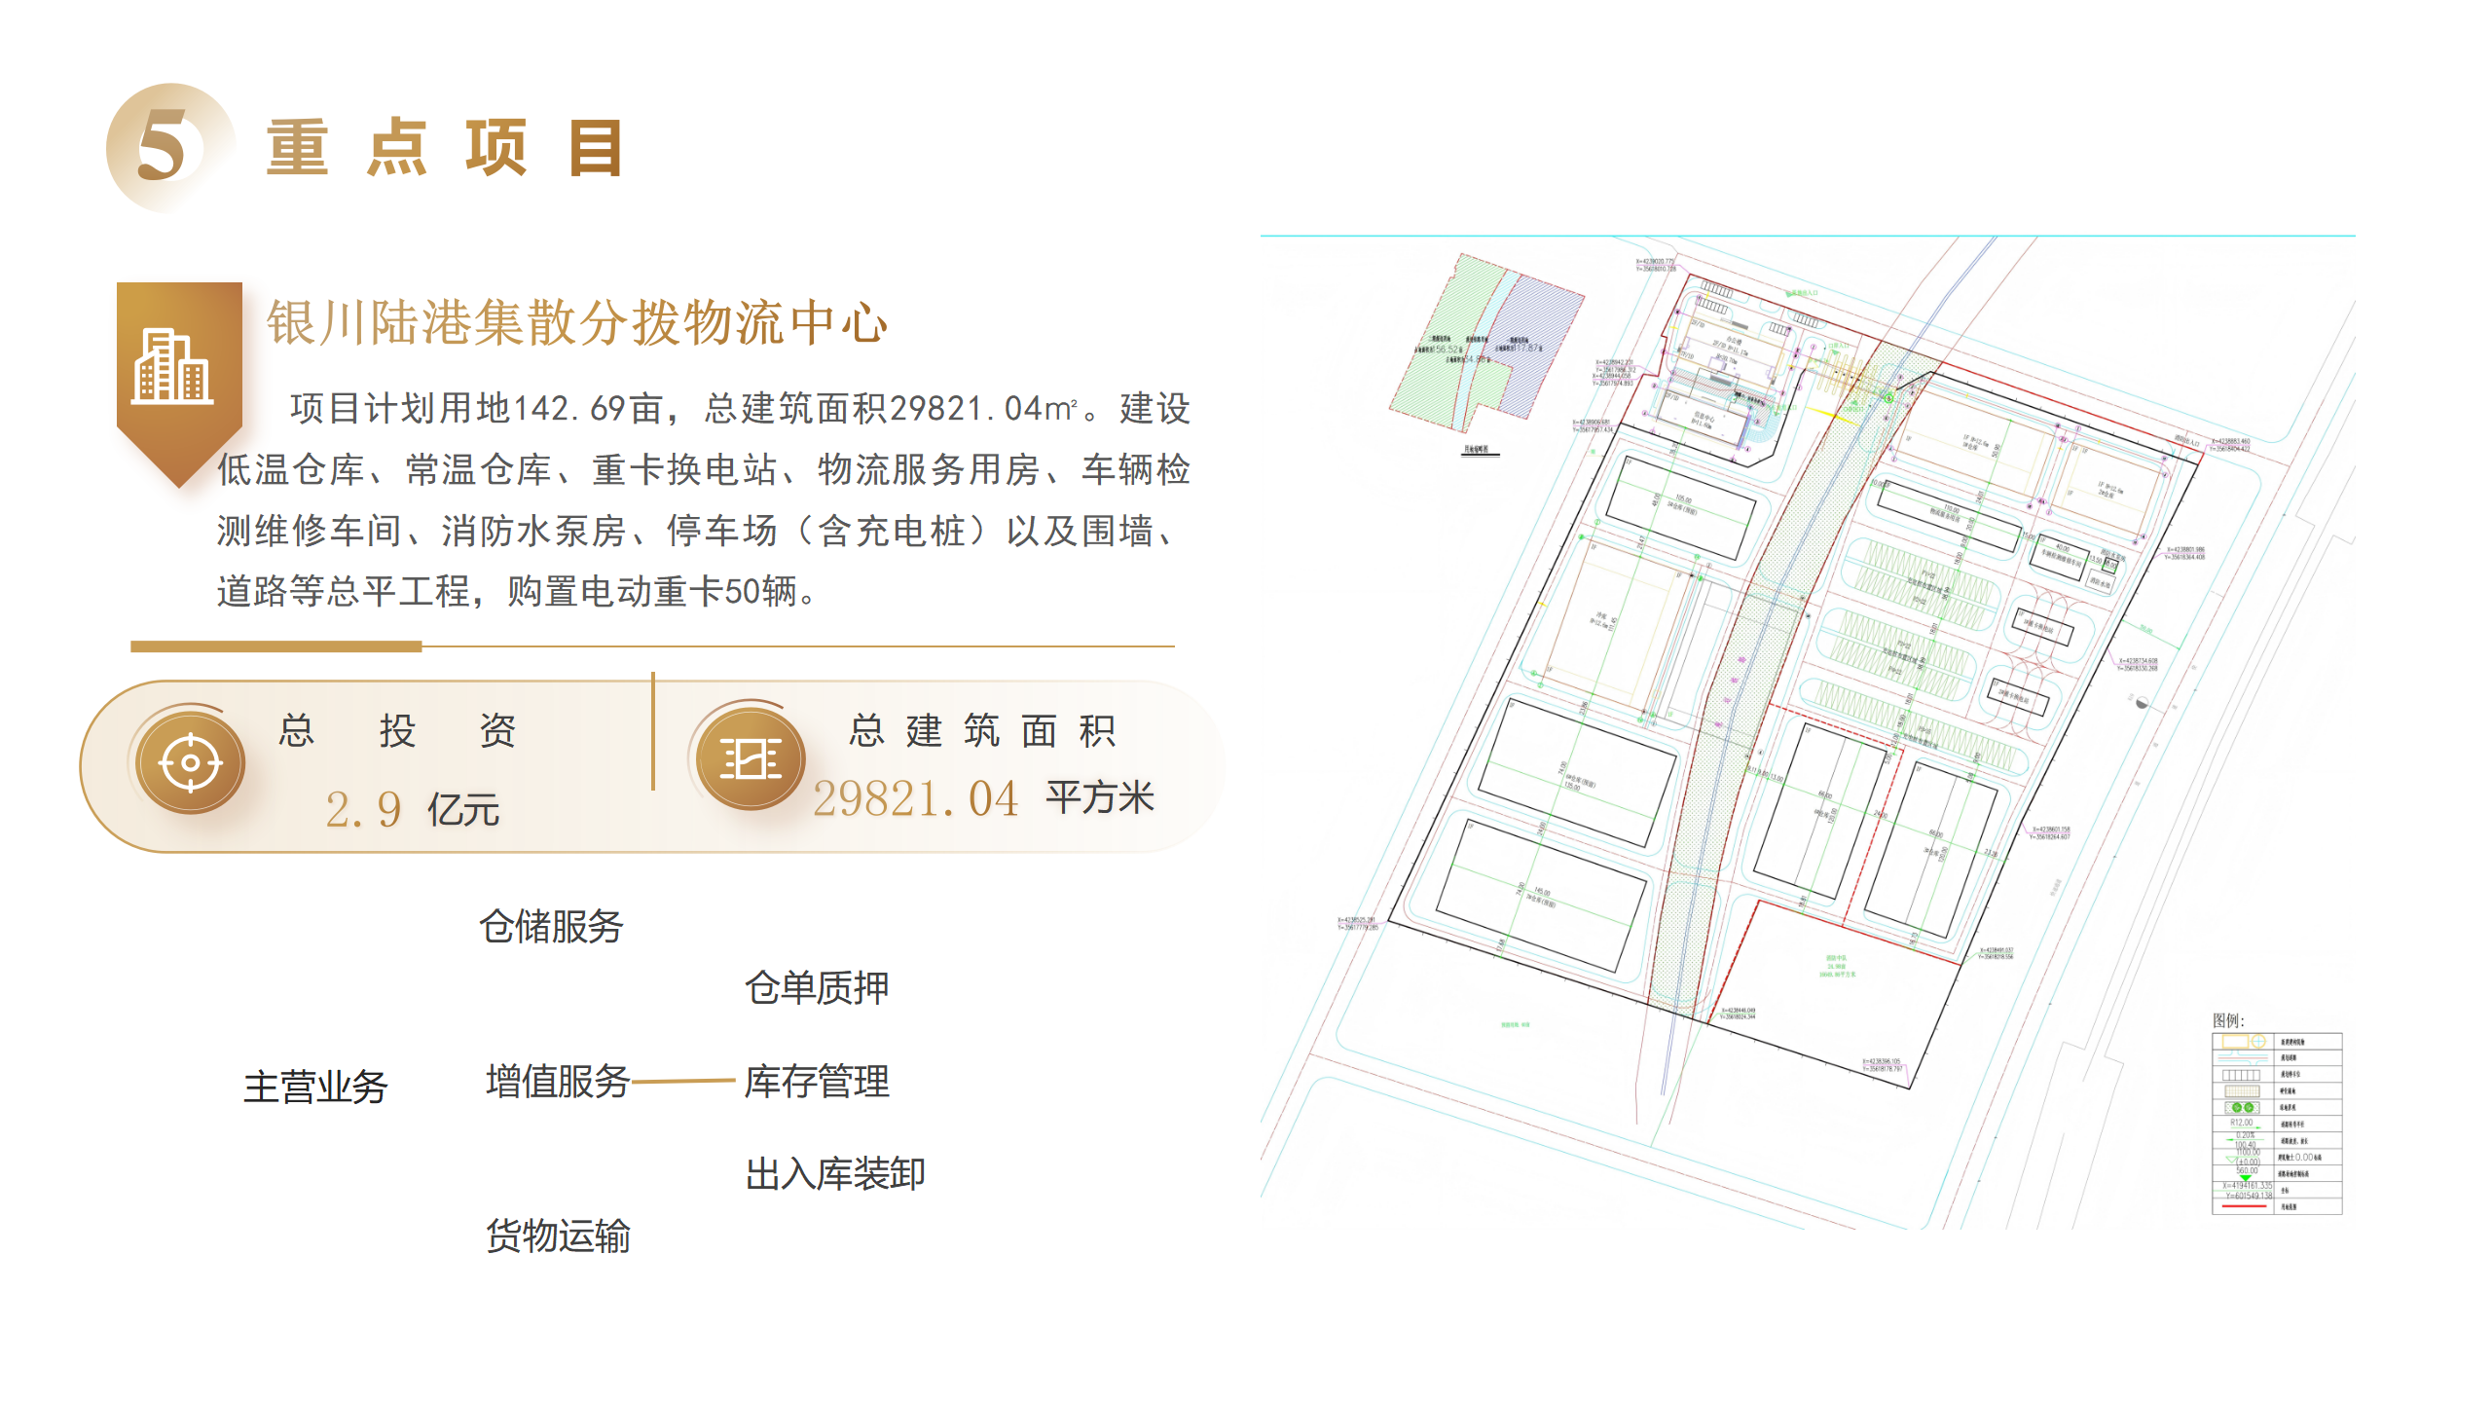This screenshot has height=1402, width=2492.
Task: Select the 银川陆港集散分拨物流中心 title
Action: [576, 322]
